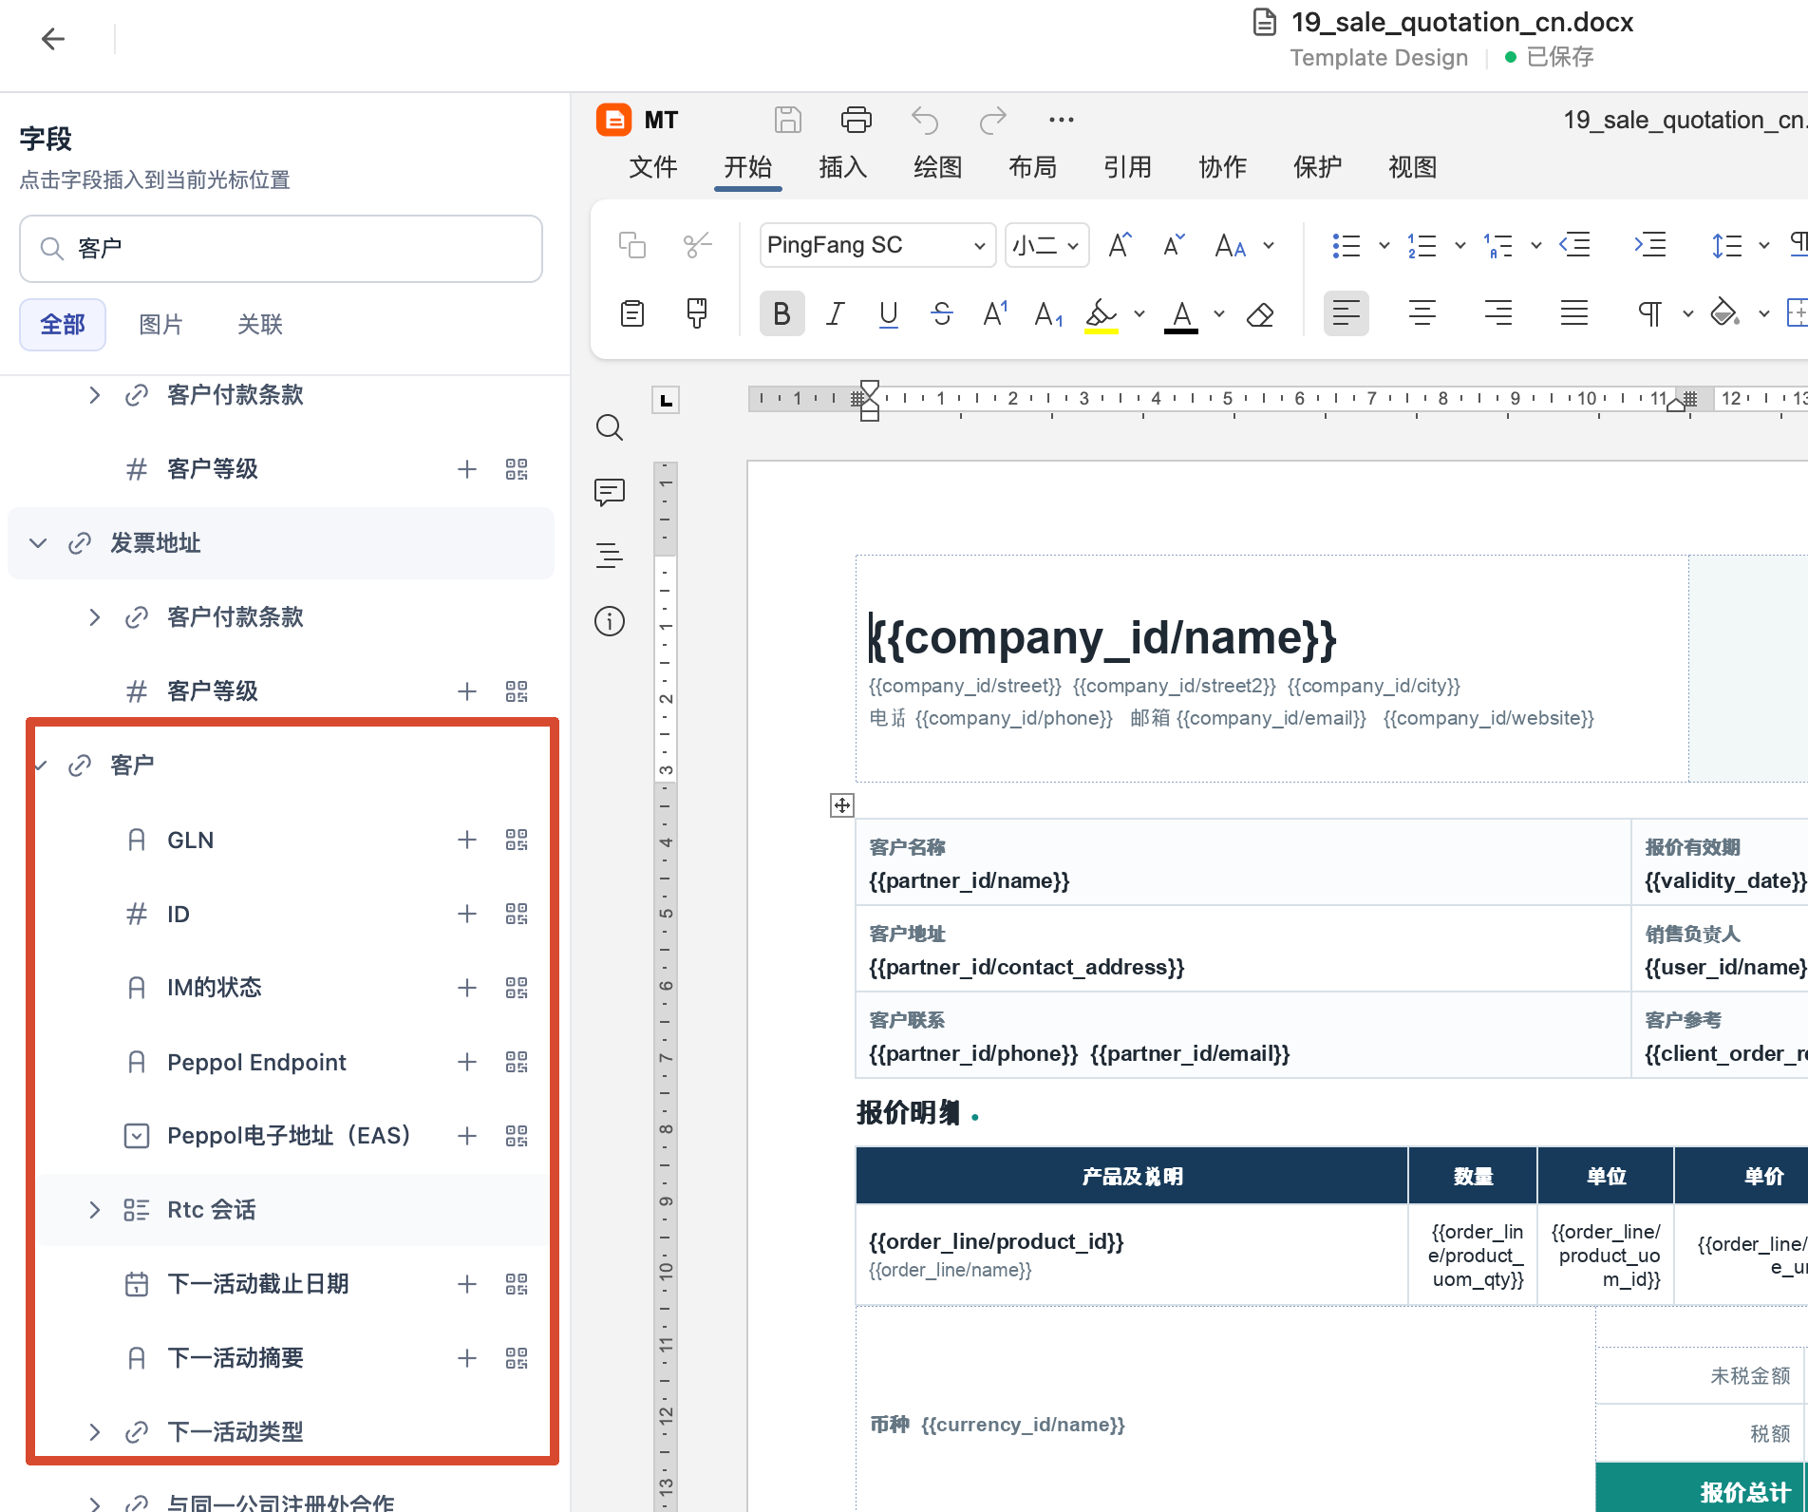
Task: Open the 插入 ribbon tab
Action: point(842,167)
